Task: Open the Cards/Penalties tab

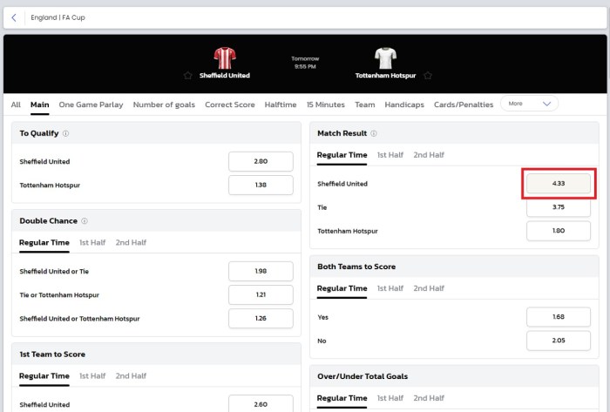Action: coord(464,105)
